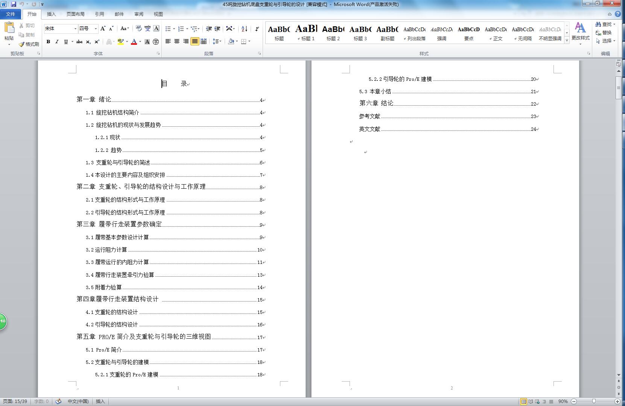Toggle Bold formatting
The height and width of the screenshot is (406, 625).
pos(48,42)
